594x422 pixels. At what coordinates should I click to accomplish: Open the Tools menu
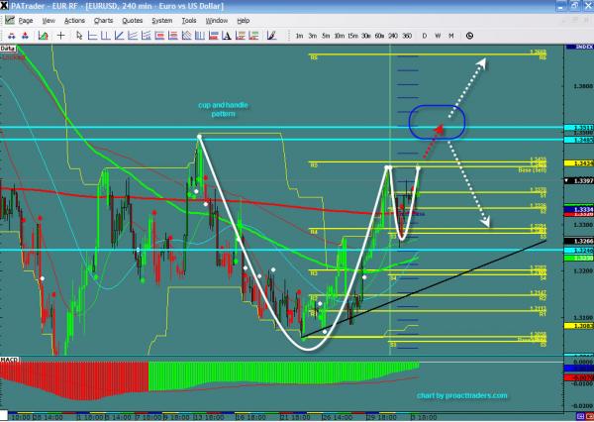coord(190,20)
